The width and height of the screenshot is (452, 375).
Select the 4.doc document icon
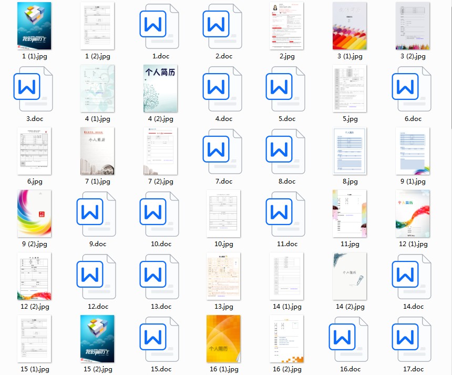[222, 88]
